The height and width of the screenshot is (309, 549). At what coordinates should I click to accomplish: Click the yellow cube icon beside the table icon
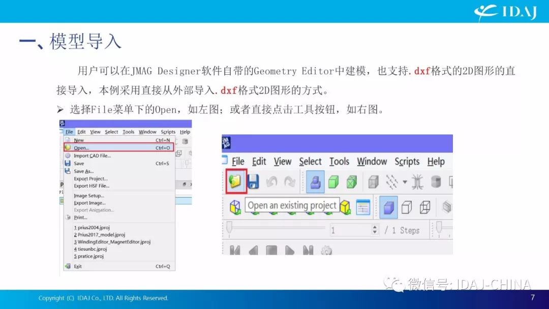point(345,207)
